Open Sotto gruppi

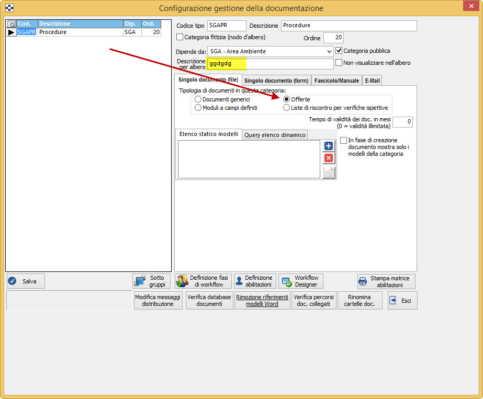point(151,281)
